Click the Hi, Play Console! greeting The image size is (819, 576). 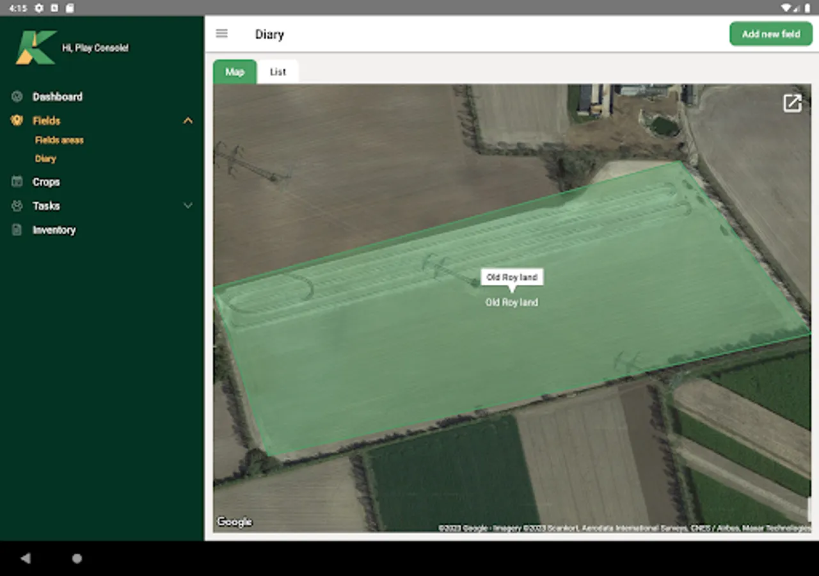95,48
